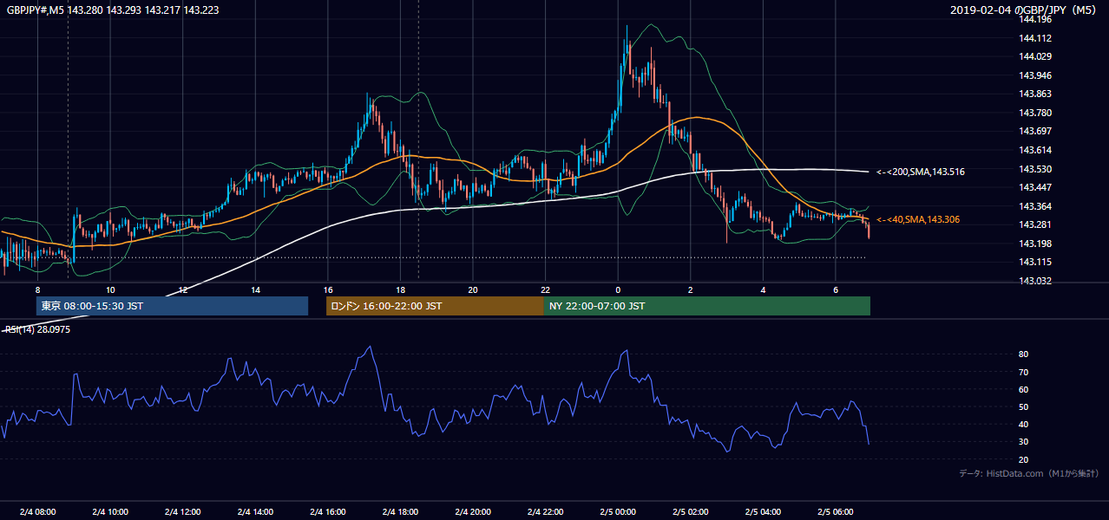1109x520 pixels.
Task: Click price axis value 143.447
Action: (1036, 187)
